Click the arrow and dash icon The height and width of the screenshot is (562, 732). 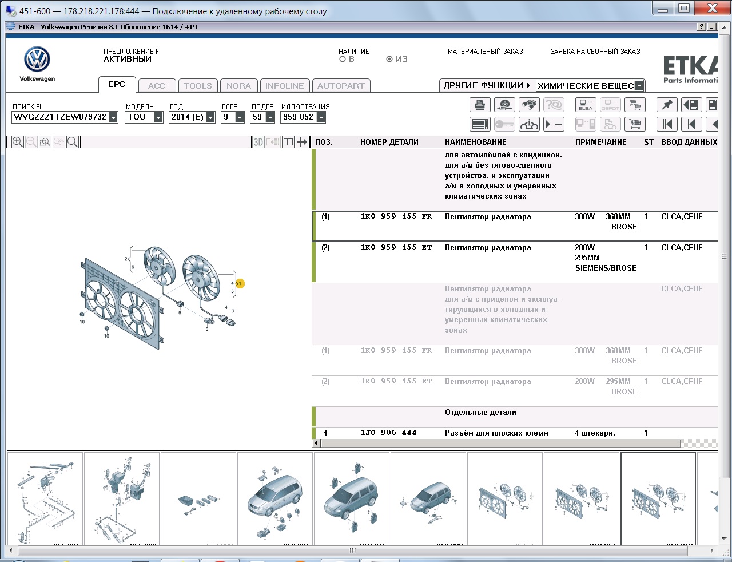point(554,124)
